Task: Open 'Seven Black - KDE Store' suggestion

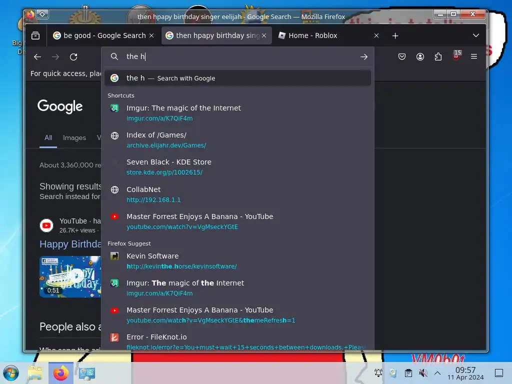Action: coord(237,167)
